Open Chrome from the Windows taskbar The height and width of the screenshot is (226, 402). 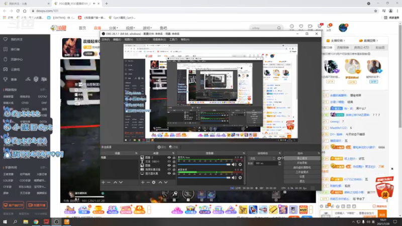tap(36, 221)
